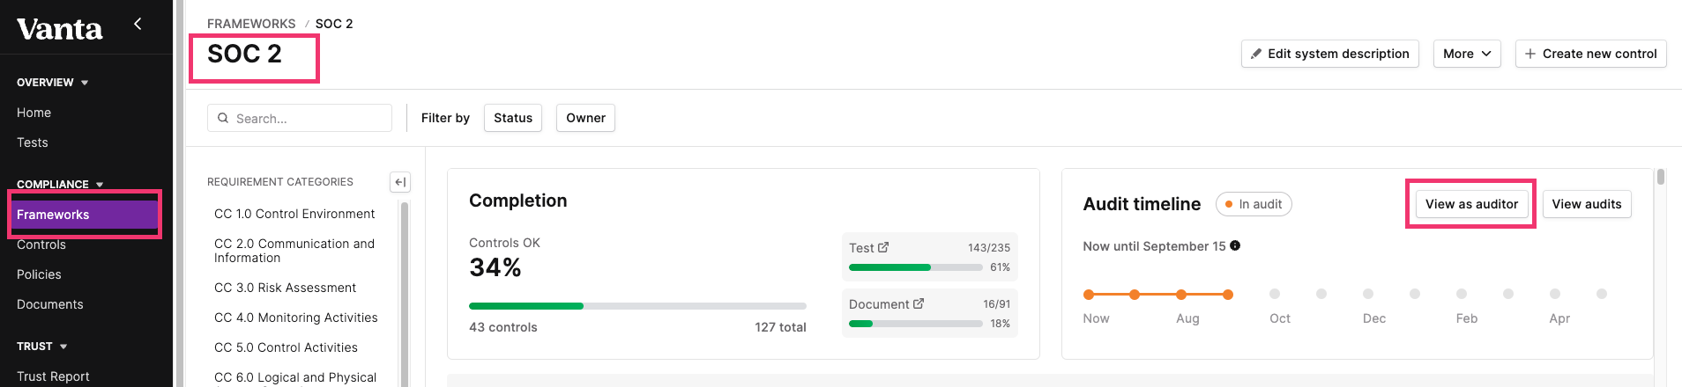Click the 34% Controls OK value
The width and height of the screenshot is (1682, 387).
(495, 267)
